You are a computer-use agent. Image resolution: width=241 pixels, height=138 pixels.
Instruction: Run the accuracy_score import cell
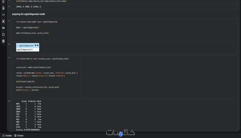coord(9,58)
